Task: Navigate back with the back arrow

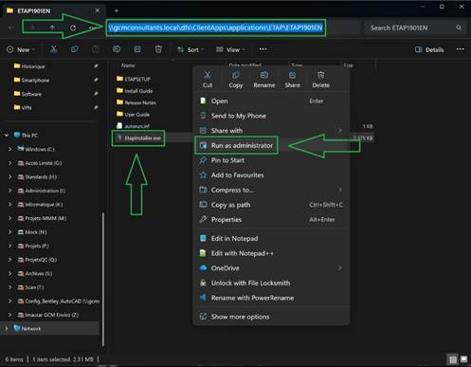Action: (x=11, y=28)
